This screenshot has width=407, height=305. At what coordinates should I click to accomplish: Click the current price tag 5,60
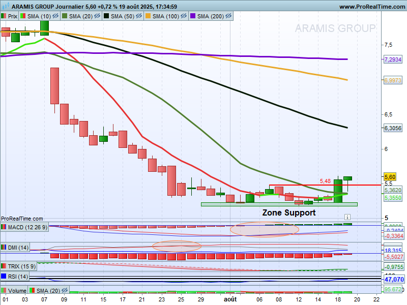pyautogui.click(x=390, y=177)
